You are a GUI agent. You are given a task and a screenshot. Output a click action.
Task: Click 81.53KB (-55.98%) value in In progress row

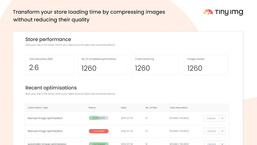pos(179,118)
